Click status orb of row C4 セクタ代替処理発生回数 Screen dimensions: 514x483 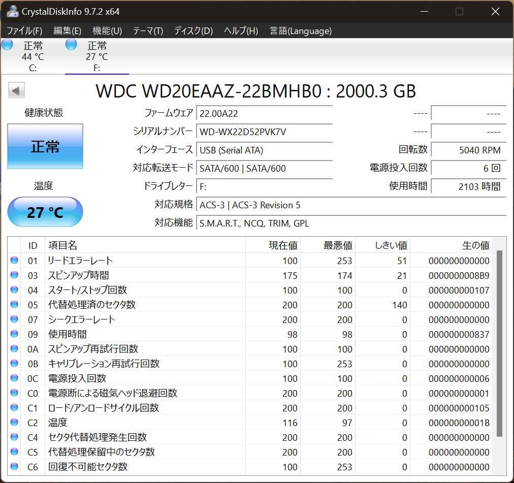tap(14, 437)
